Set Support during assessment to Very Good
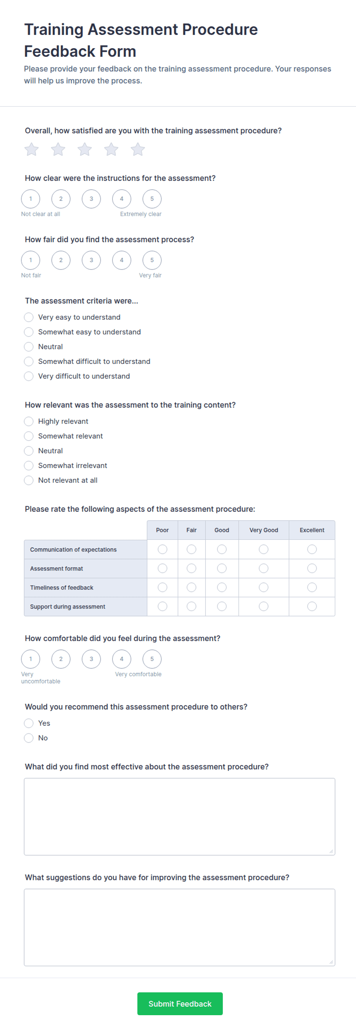356x1034 pixels. pos(263,606)
